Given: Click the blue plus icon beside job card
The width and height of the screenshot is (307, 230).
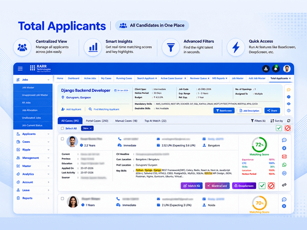Looking at the screenshot, I should pyautogui.click(x=289, y=97).
